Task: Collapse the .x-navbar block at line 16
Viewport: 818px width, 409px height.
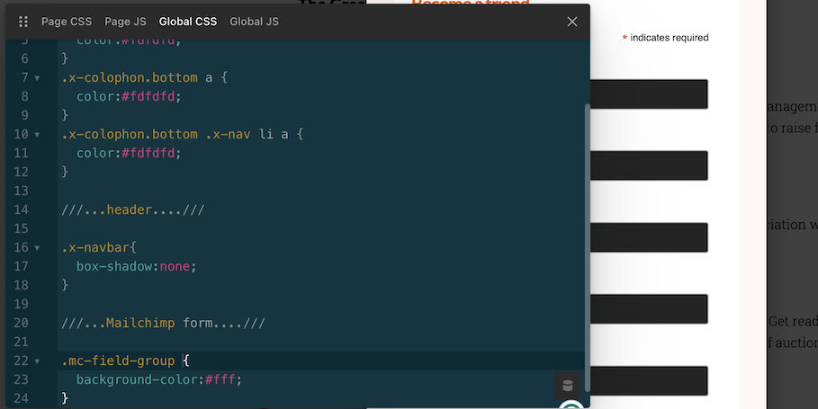Action: tap(37, 248)
